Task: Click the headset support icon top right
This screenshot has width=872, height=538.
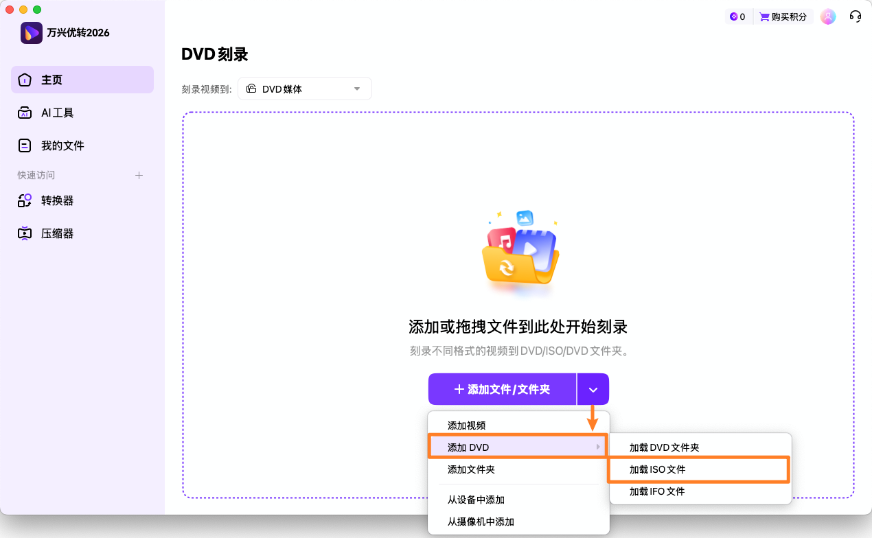Action: (x=856, y=16)
